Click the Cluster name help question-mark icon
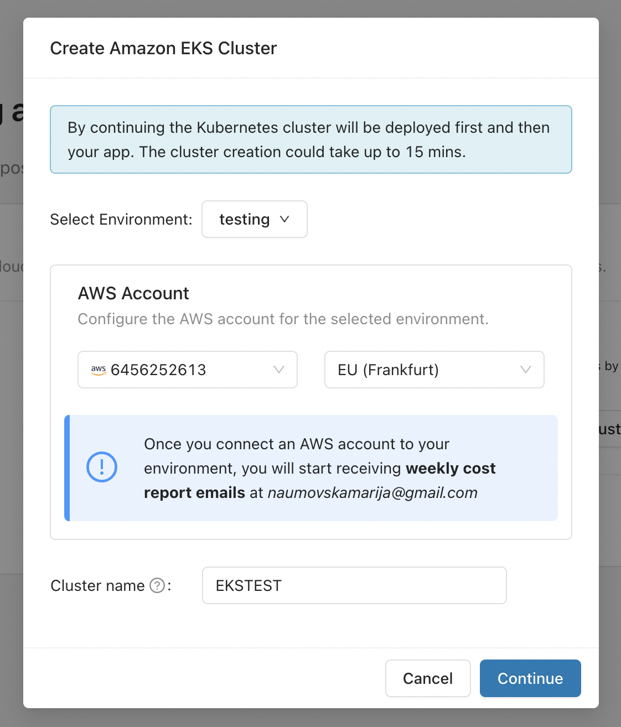 (157, 585)
